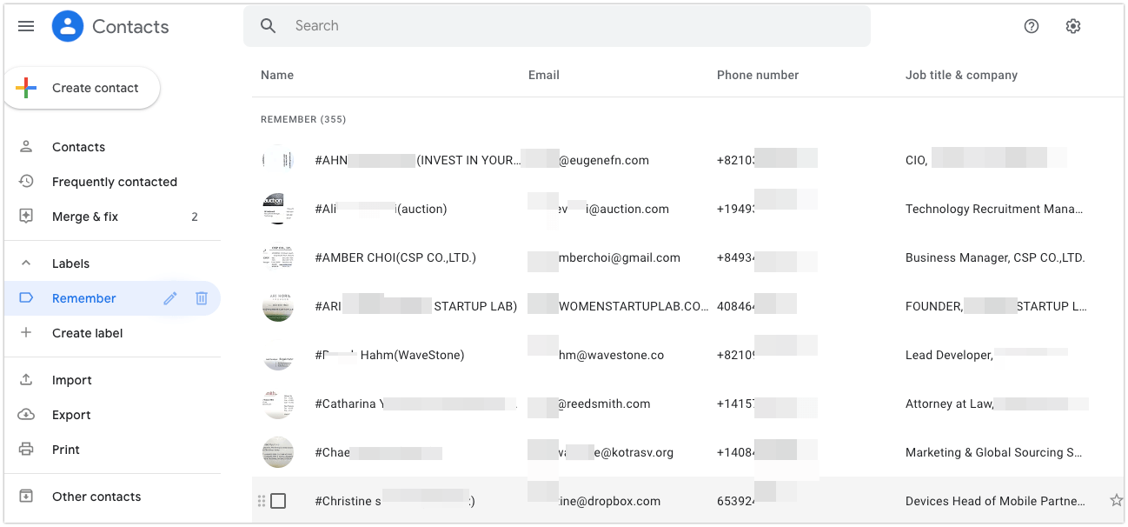Image resolution: width=1128 pixels, height=527 pixels.
Task: Collapse the Labels section chevron
Action: [x=26, y=263]
